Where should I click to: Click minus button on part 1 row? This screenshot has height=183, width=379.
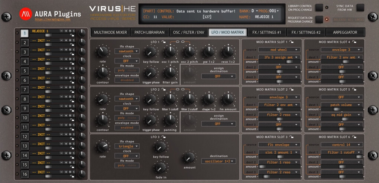click(61, 31)
